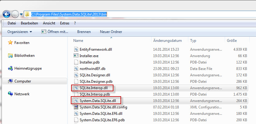Select the SQLite.Interop.dll file name
The height and width of the screenshot is (124, 256).
point(94,88)
